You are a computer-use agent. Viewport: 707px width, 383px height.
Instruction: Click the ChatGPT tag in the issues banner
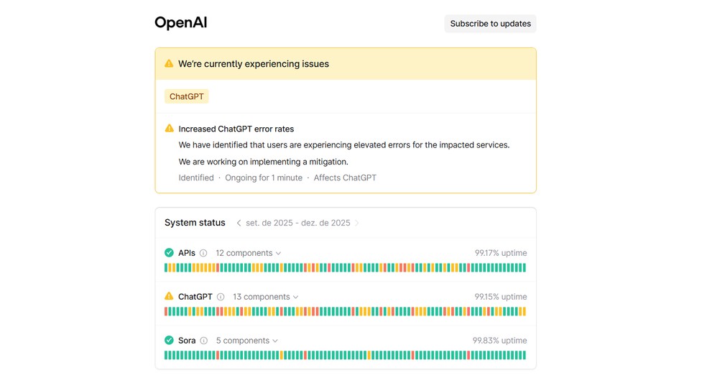point(187,96)
